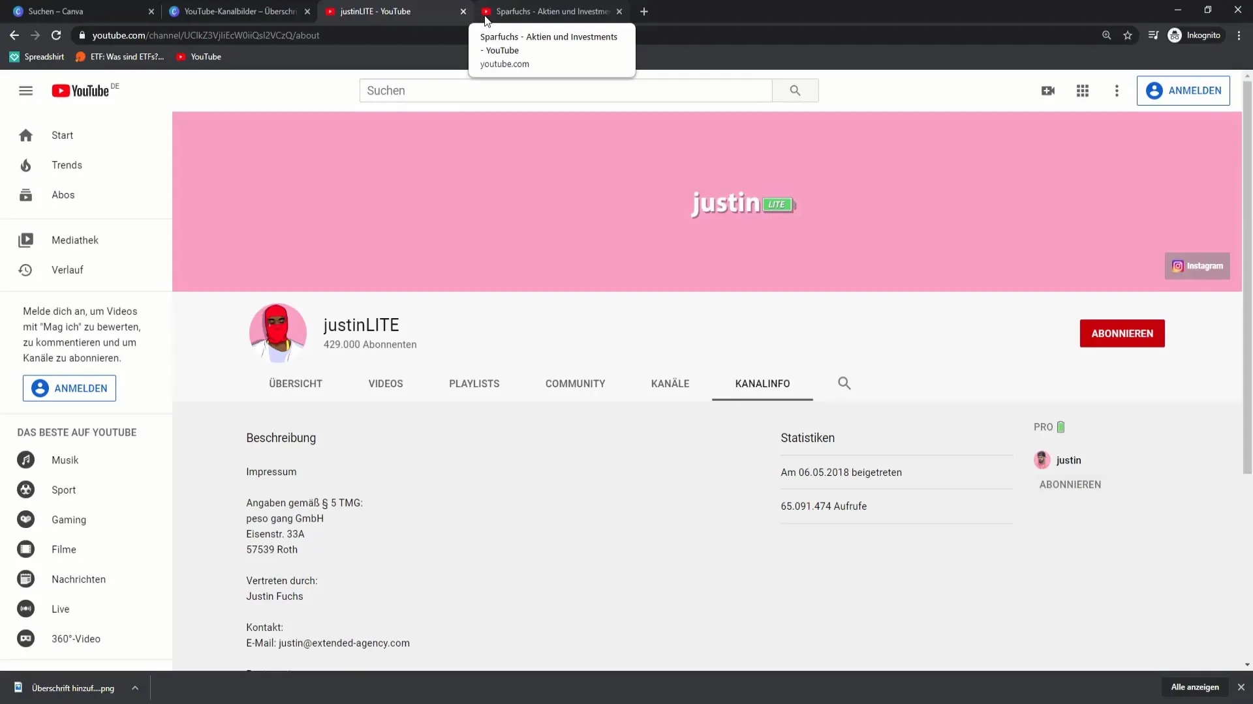Click the browser forward arrow

click(35, 35)
